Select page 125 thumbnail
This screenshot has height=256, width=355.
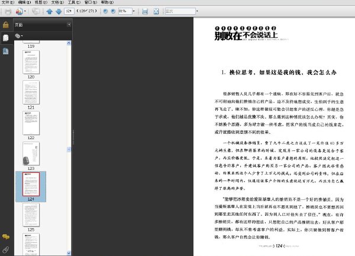[x=31, y=215]
